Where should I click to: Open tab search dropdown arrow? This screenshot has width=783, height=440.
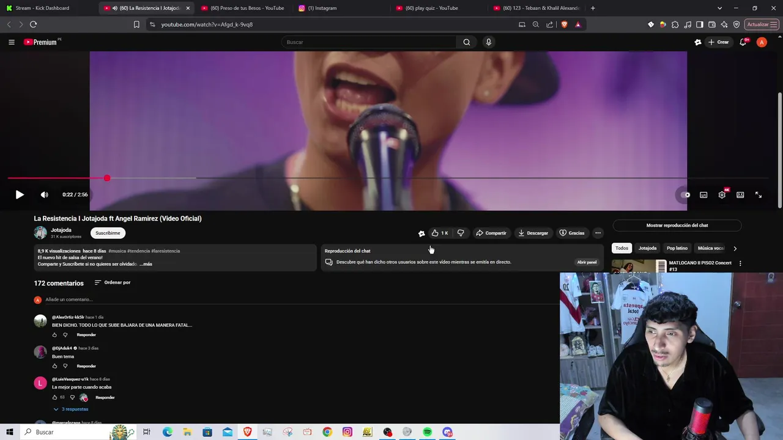point(719,8)
